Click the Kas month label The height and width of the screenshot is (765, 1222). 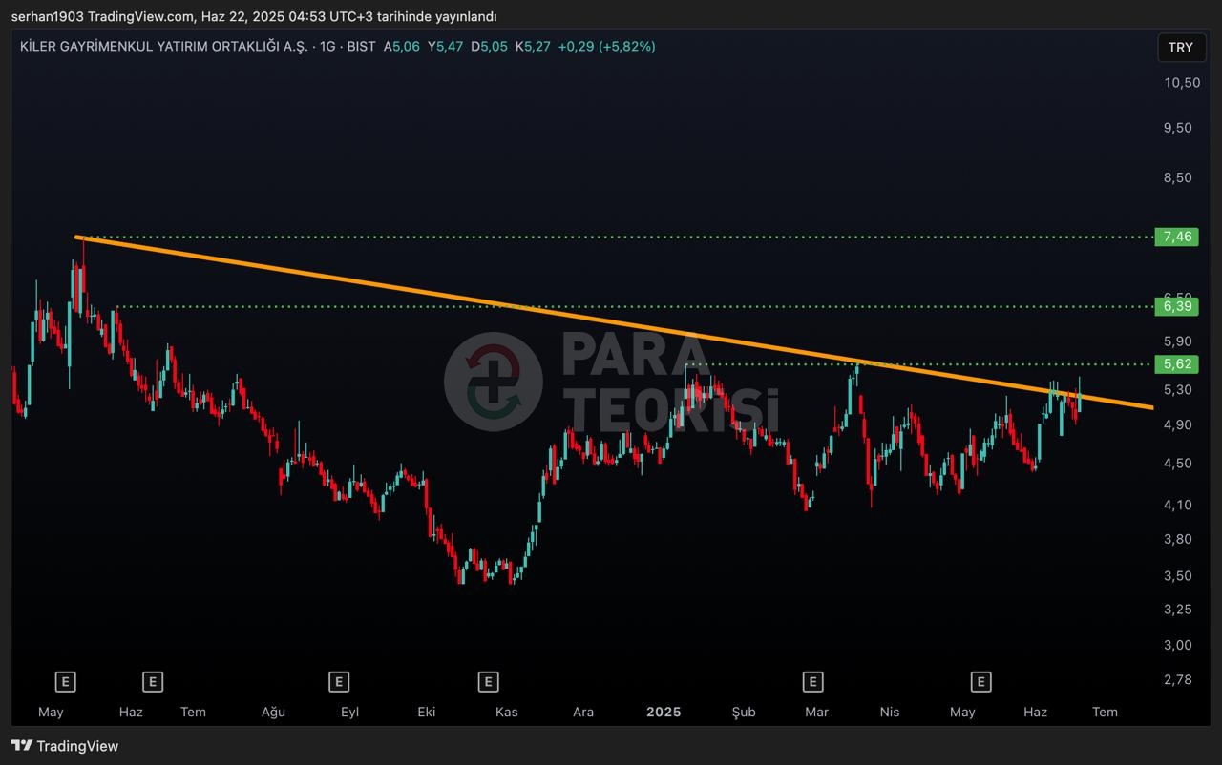pos(507,712)
